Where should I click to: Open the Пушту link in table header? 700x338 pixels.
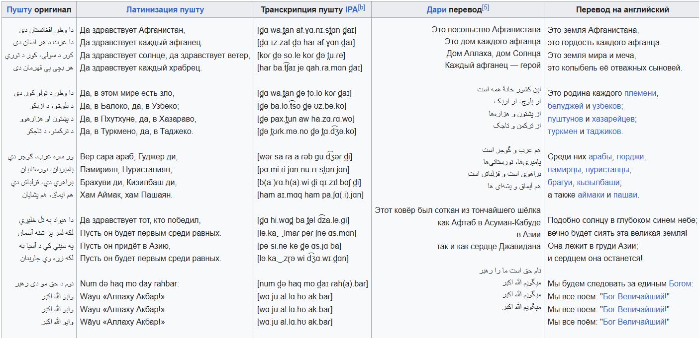[x=19, y=9]
